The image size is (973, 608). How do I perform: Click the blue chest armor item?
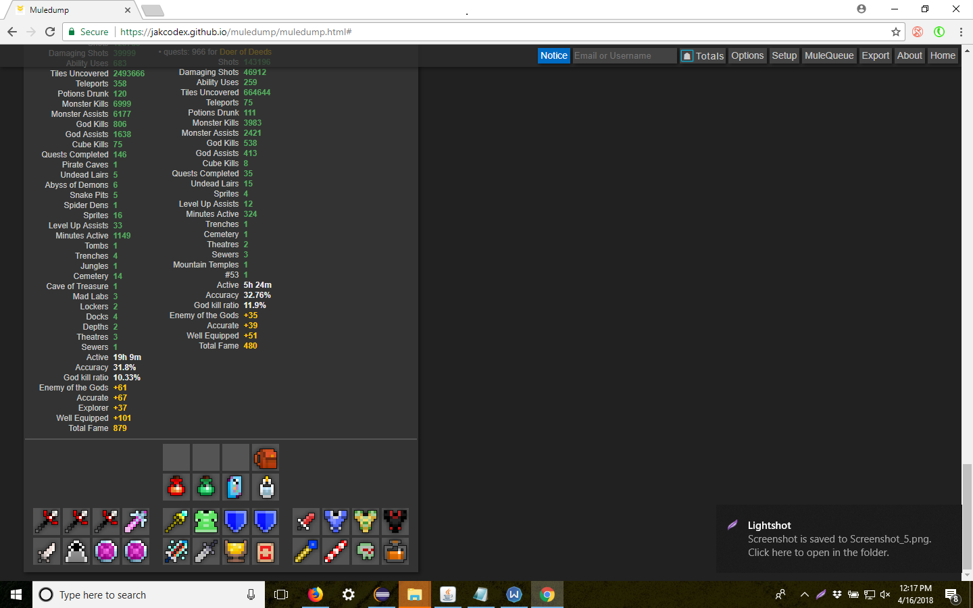point(336,522)
